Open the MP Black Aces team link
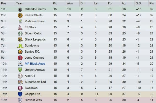 (35, 64)
